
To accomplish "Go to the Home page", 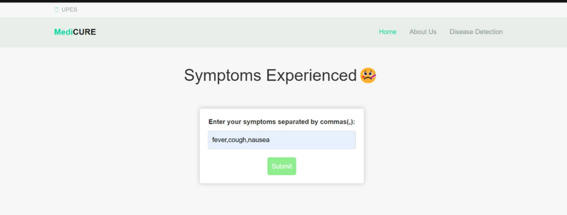I will pos(388,32).
